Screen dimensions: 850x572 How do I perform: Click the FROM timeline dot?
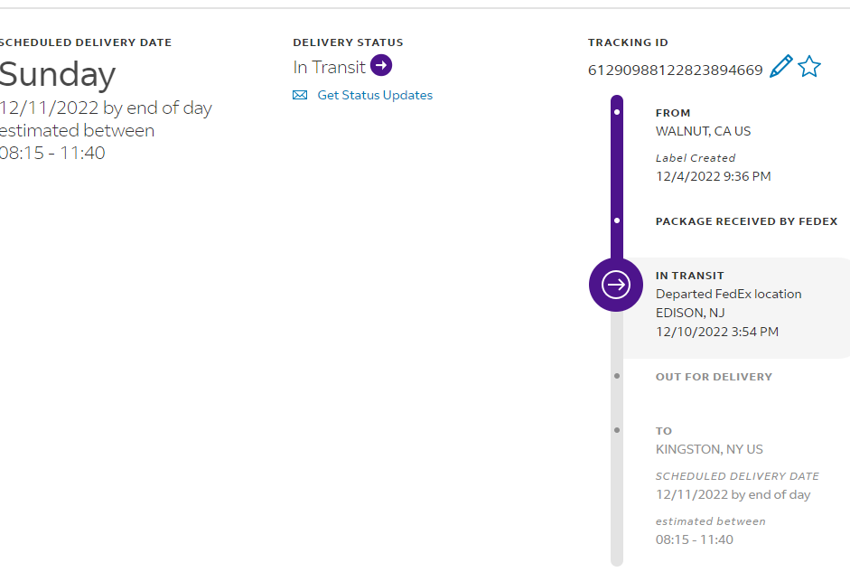(617, 113)
